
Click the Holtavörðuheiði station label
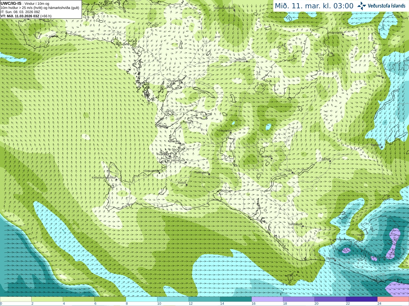224,8
